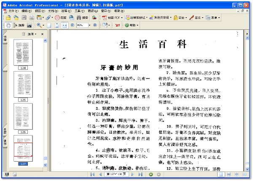Open the Comments (注释) menu
Viewport: 253px width, 181px height.
(x=66, y=11)
